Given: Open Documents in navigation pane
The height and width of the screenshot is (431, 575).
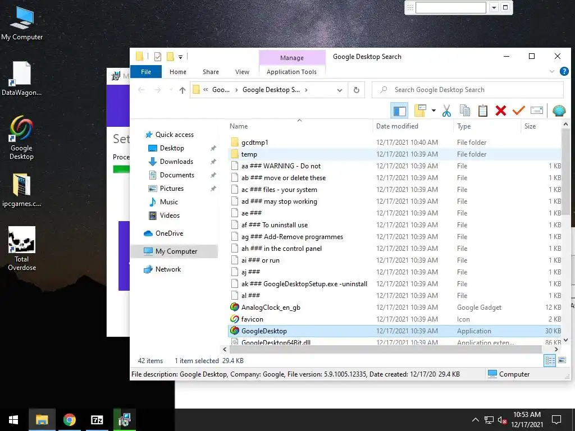Looking at the screenshot, I should tap(177, 175).
